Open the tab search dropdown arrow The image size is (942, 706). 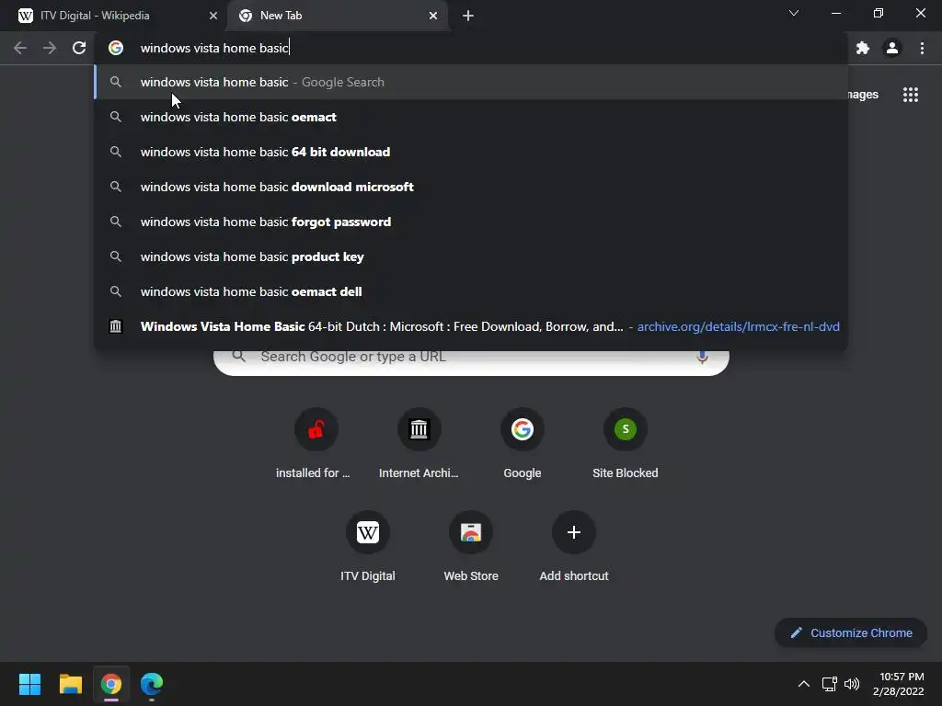(794, 13)
